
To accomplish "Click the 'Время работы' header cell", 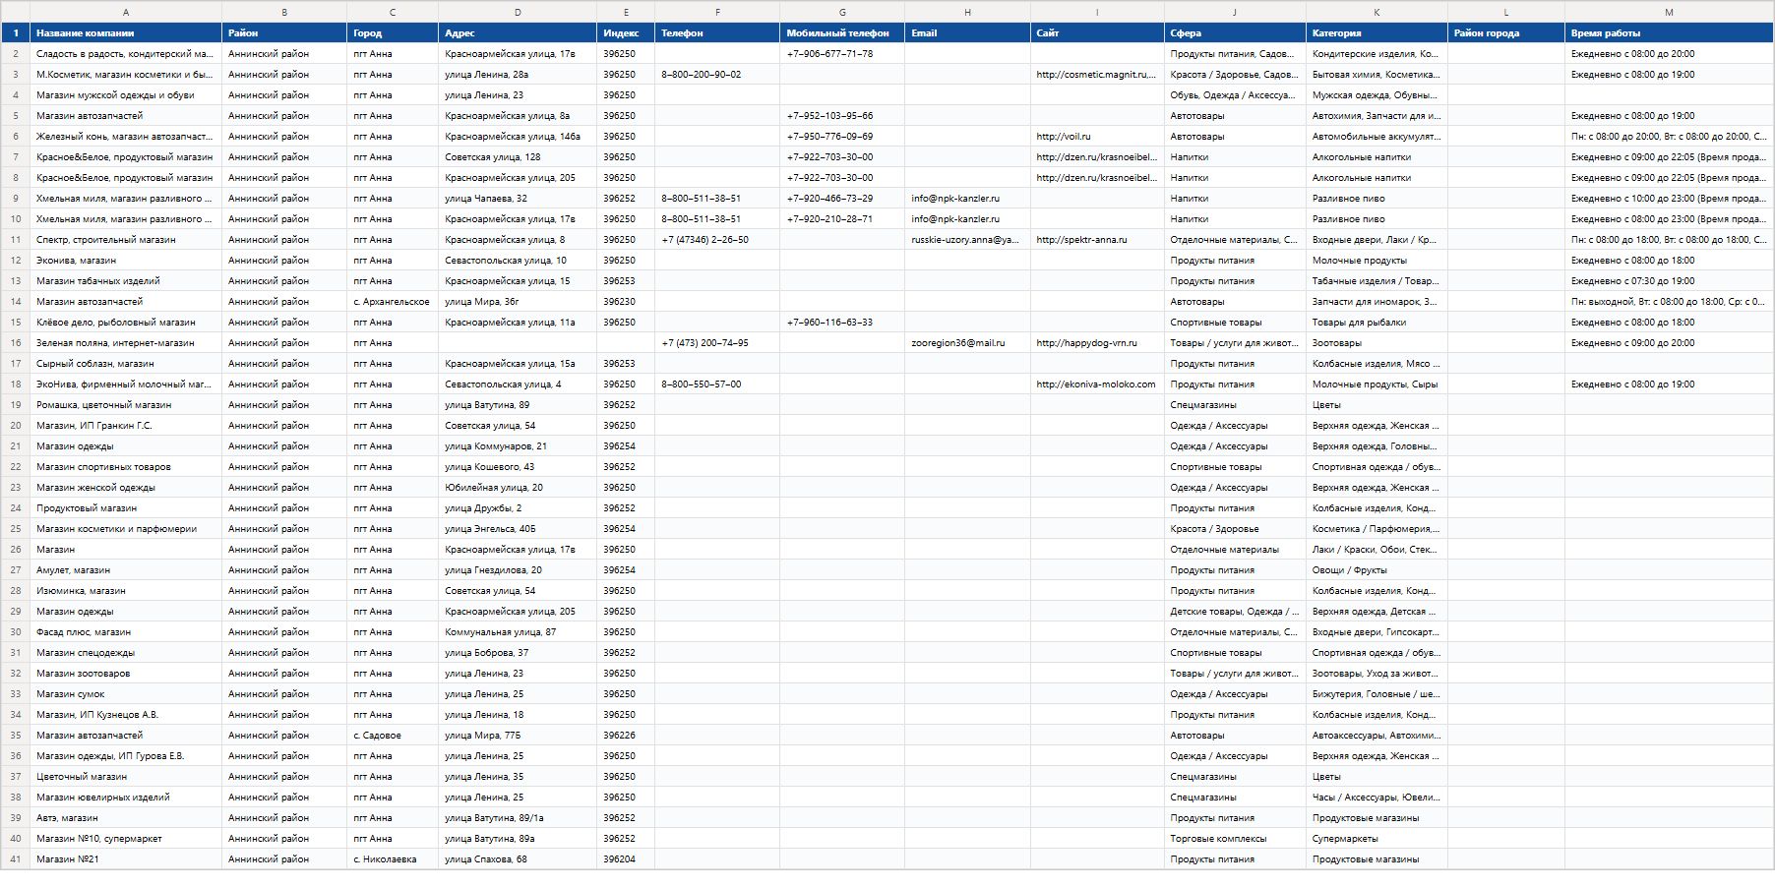I will (1669, 32).
